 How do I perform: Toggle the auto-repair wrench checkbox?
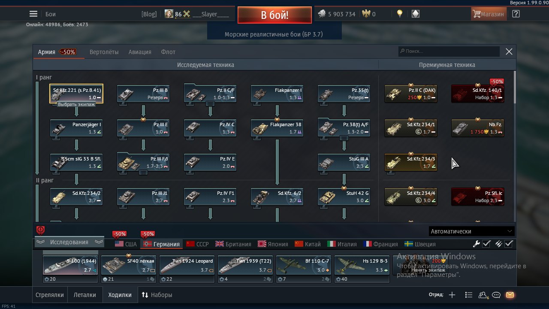pyautogui.click(x=486, y=244)
